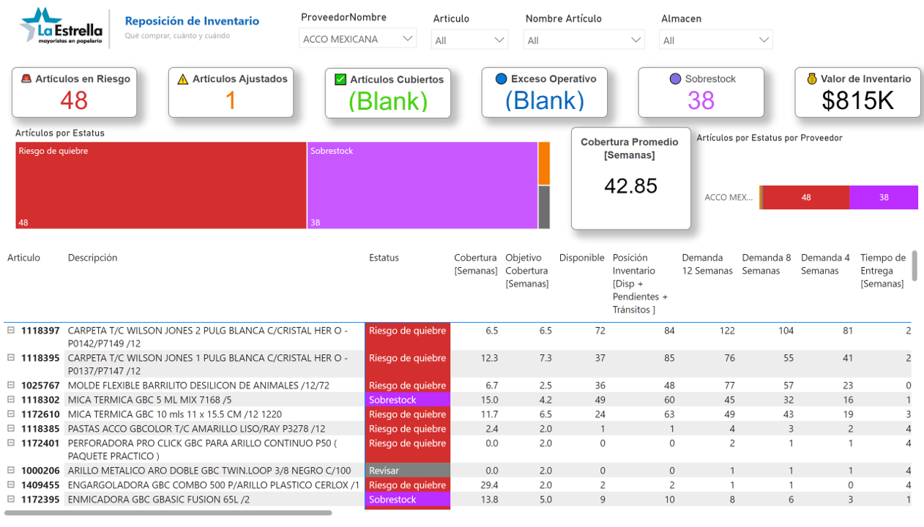Select the orange treemap block
Screen dimensions: 924x527
click(x=544, y=163)
